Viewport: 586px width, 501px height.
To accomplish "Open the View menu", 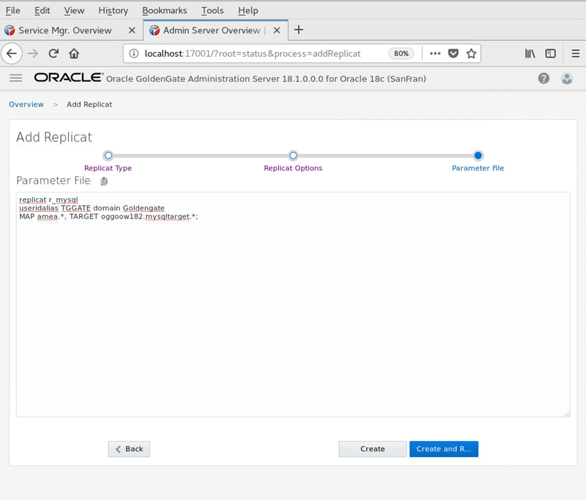I will tap(74, 10).
